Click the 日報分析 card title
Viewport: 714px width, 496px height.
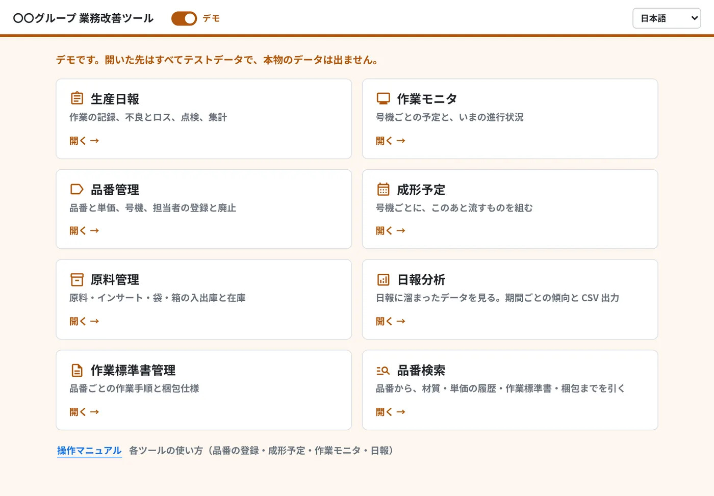click(x=421, y=280)
